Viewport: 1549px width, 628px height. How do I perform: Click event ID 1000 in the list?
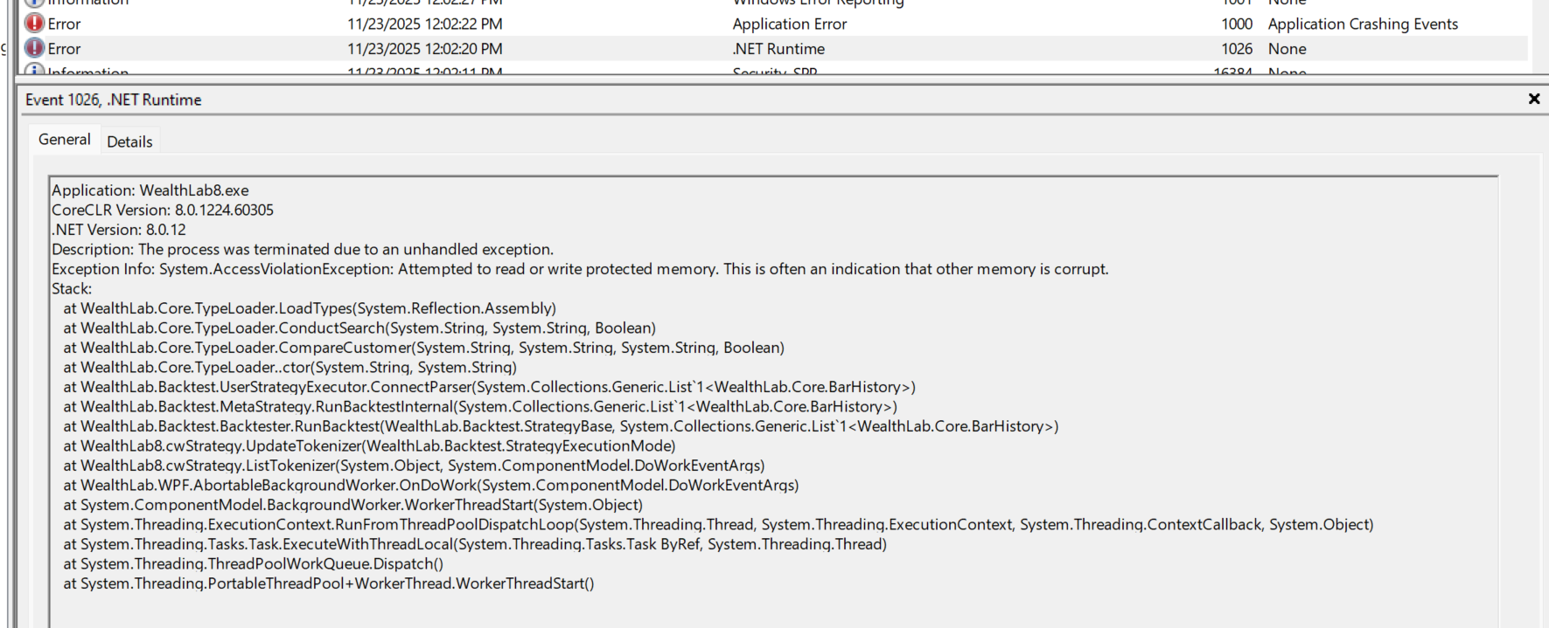click(1236, 24)
